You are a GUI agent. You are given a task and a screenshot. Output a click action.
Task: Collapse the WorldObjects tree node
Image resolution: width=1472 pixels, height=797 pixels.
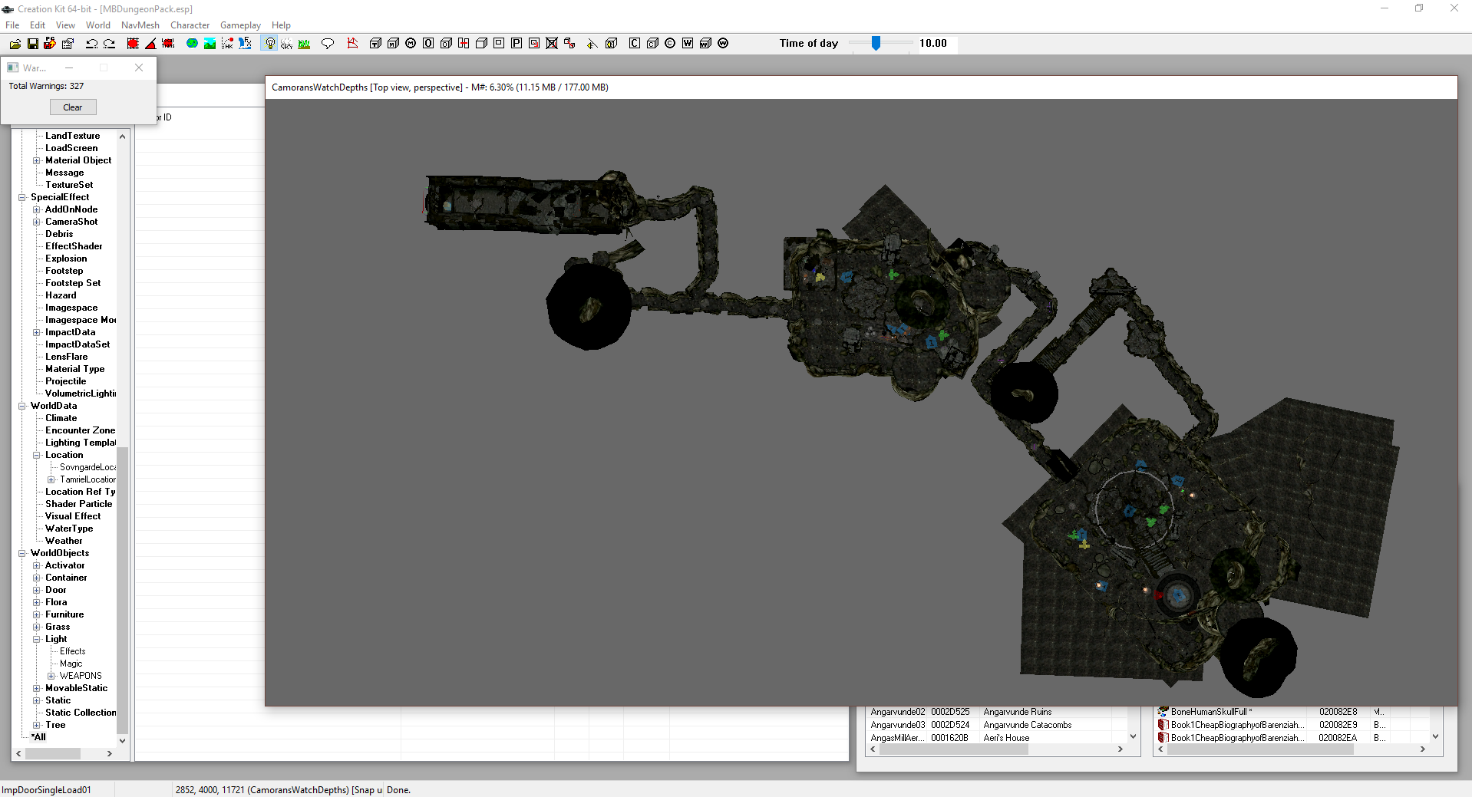pos(22,553)
